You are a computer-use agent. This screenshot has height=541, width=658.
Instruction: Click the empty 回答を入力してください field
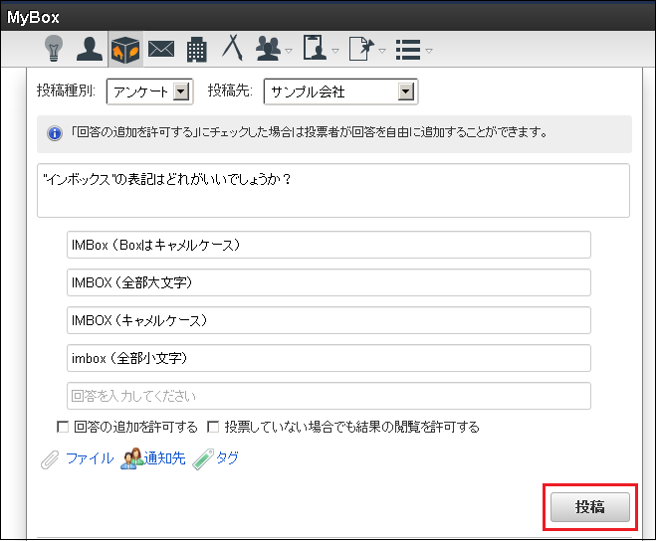[329, 396]
